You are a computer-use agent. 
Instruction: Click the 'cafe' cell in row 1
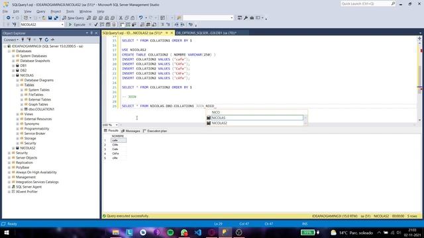pyautogui.click(x=119, y=140)
